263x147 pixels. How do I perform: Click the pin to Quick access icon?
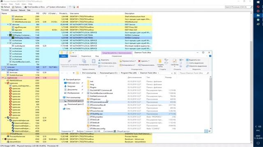pos(69,61)
